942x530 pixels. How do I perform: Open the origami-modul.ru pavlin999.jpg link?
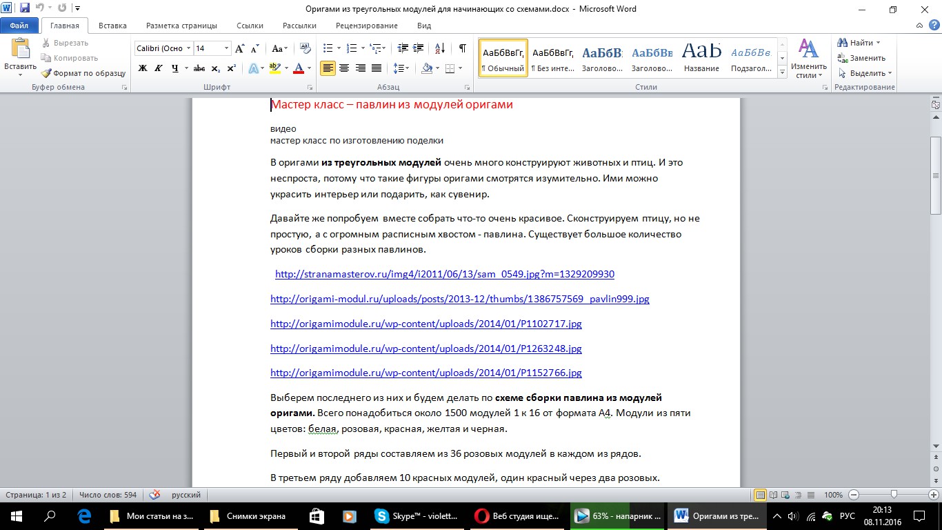click(x=460, y=299)
